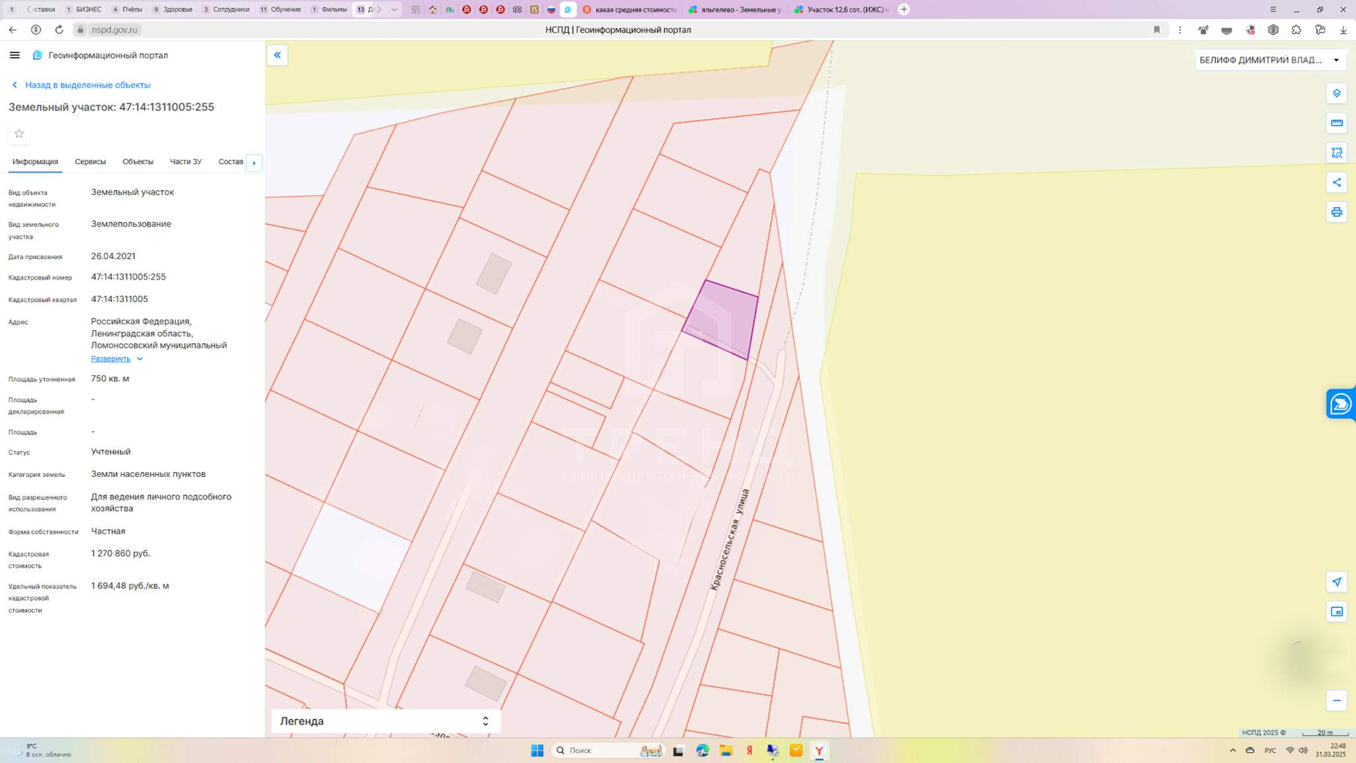Click the Windows taskbar Поиск search box
1356x763 pixels.
click(x=606, y=750)
